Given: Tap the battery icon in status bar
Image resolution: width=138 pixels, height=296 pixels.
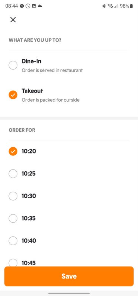Looking at the screenshot, I should point(131,6).
